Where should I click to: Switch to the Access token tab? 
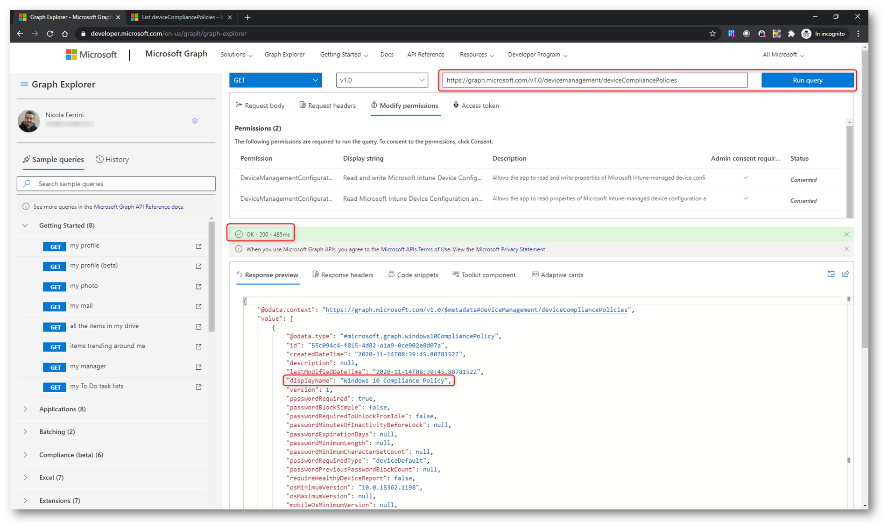tap(476, 106)
